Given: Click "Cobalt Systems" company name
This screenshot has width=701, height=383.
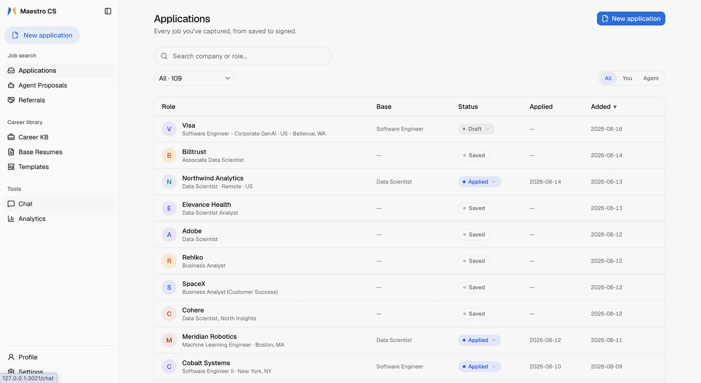Looking at the screenshot, I should click(x=206, y=363).
